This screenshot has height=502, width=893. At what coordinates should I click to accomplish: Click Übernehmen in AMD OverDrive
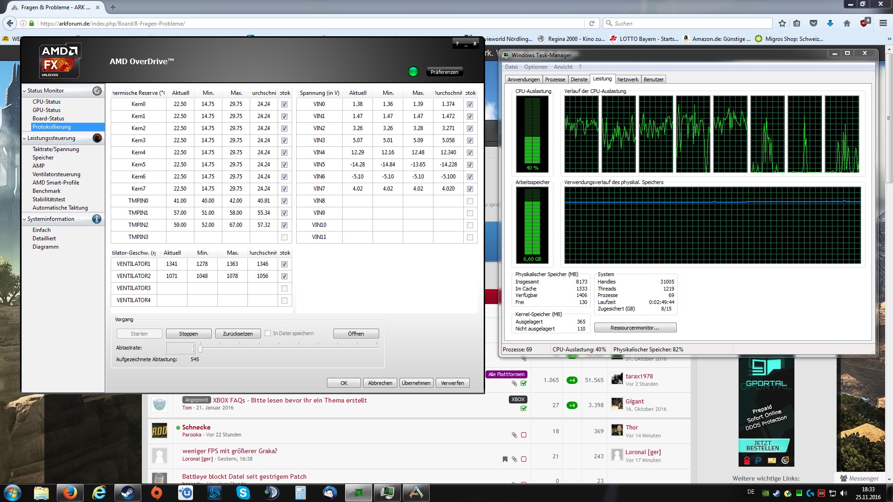point(416,383)
